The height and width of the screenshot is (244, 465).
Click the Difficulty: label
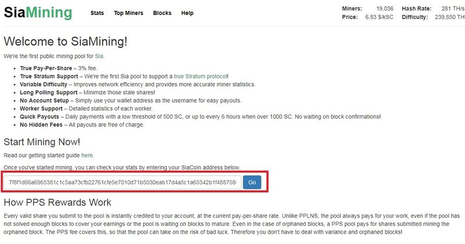415,17
